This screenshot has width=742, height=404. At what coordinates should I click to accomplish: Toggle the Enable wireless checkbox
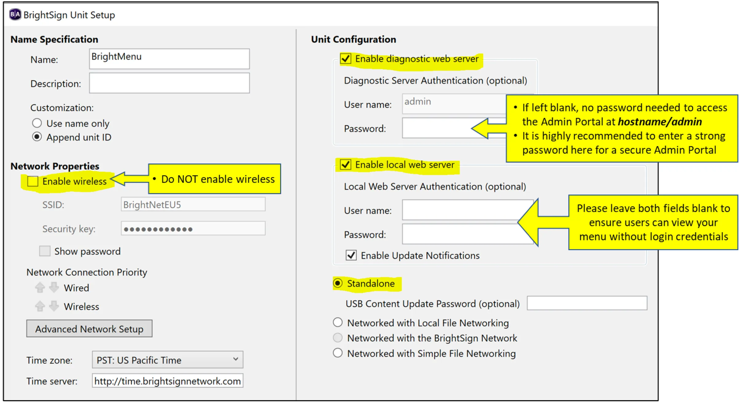tap(33, 181)
